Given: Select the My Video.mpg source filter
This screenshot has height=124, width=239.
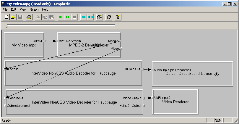Looking at the screenshot, I should tap(24, 45).
